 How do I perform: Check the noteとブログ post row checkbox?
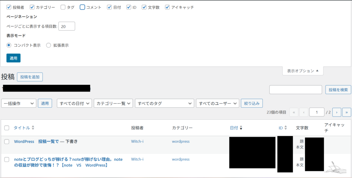[x=7, y=159]
